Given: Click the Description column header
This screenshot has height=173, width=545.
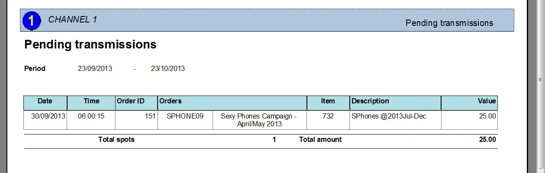Looking at the screenshot, I should tap(370, 101).
